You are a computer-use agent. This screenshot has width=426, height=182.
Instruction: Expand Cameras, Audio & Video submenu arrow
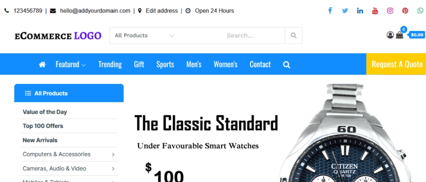[x=113, y=169]
